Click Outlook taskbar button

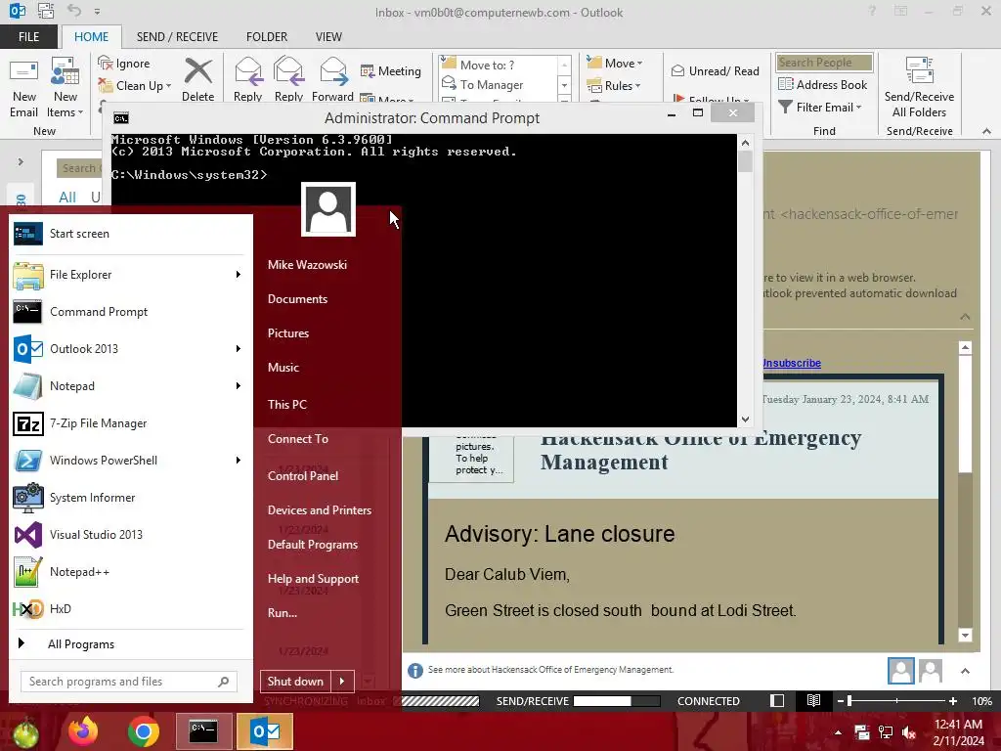264,731
